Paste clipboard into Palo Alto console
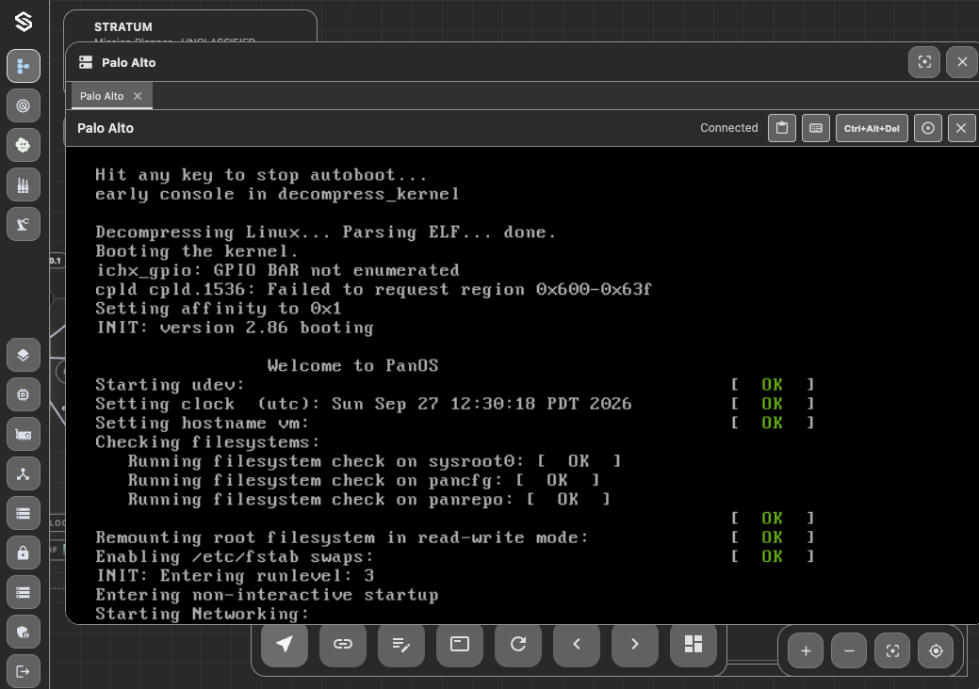Viewport: 979px width, 689px height. [782, 128]
